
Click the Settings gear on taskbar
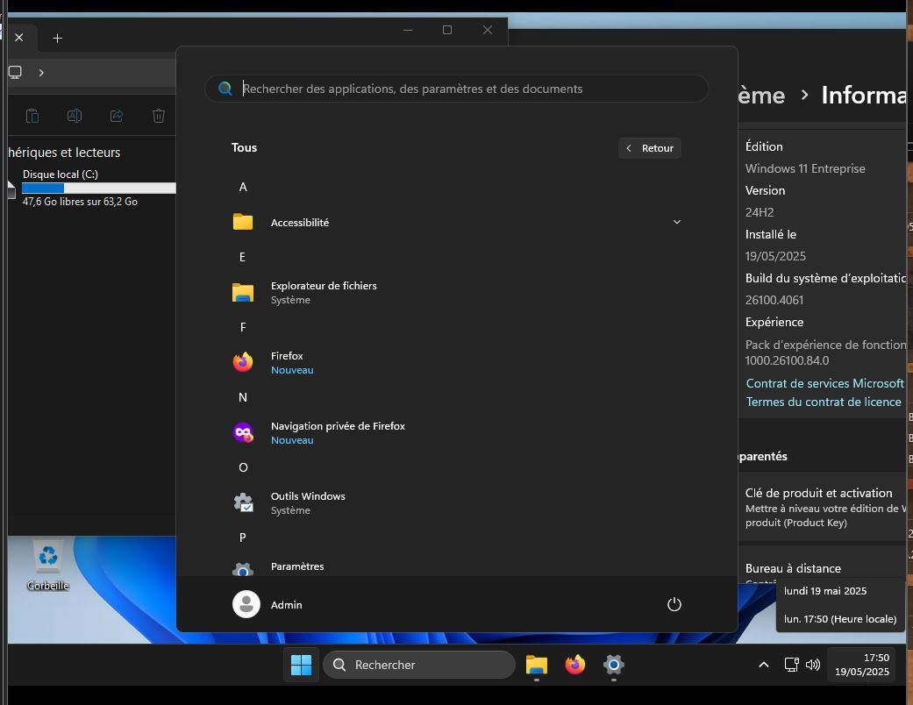(x=613, y=665)
